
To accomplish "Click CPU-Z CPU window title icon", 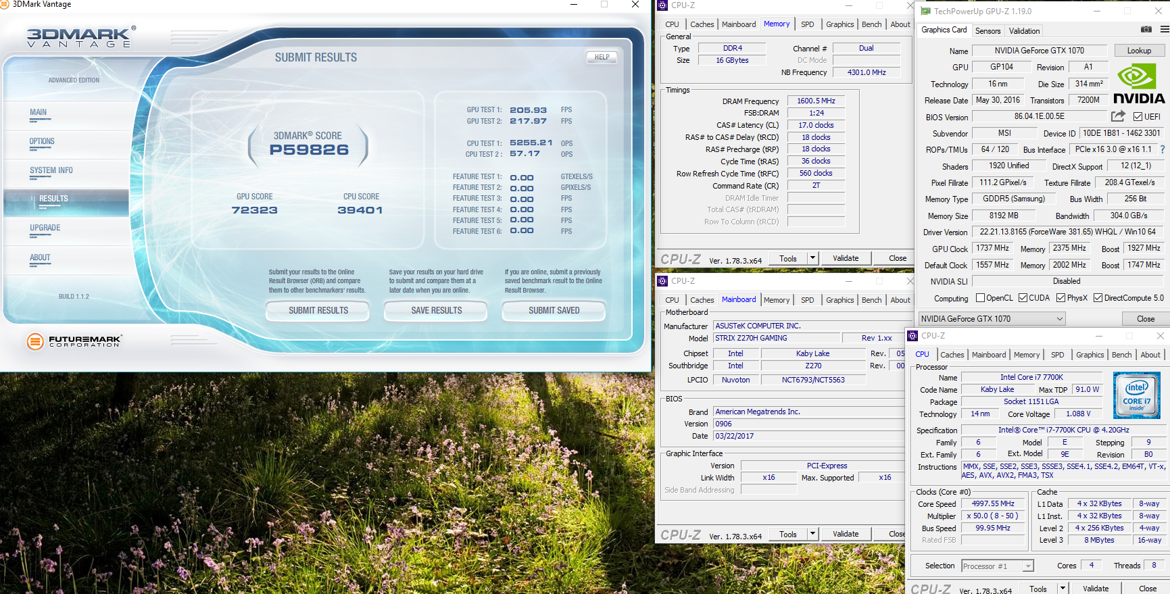I will (x=913, y=336).
